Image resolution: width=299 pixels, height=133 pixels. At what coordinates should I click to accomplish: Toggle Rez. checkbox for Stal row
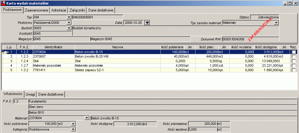(294, 61)
